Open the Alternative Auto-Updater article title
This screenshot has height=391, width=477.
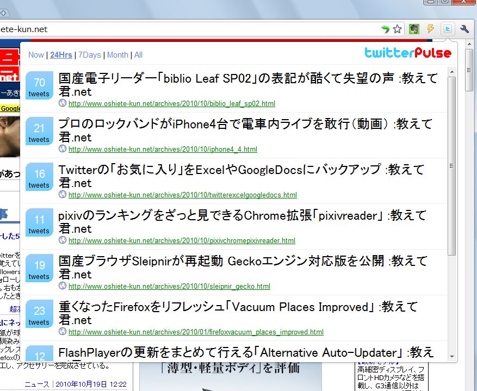pyautogui.click(x=246, y=353)
